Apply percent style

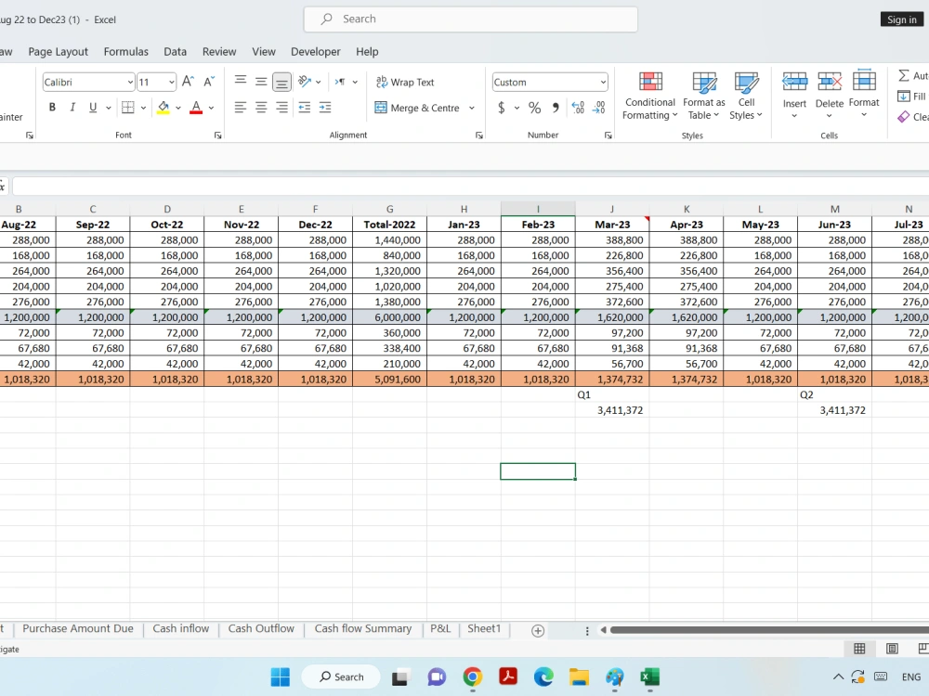click(x=534, y=108)
